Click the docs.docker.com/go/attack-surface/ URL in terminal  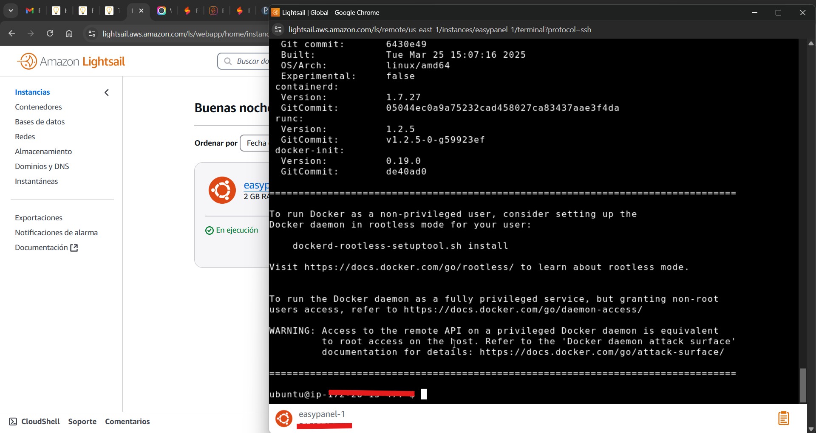pos(602,352)
